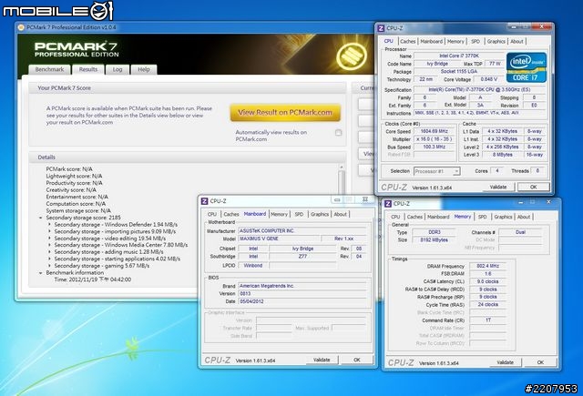Switch to Caches tab in Memory CPU-Z window
Image resolution: width=583 pixels, height=396 pixels.
point(414,217)
